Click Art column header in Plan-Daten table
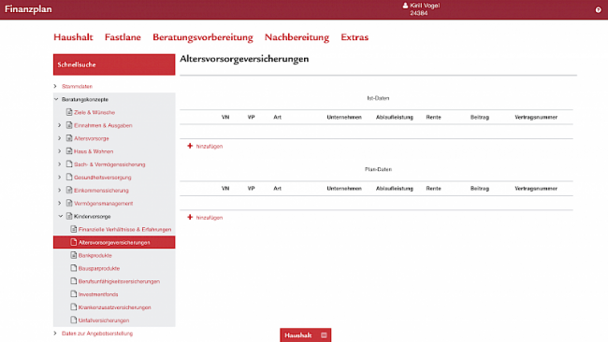The height and width of the screenshot is (342, 608). 277,188
